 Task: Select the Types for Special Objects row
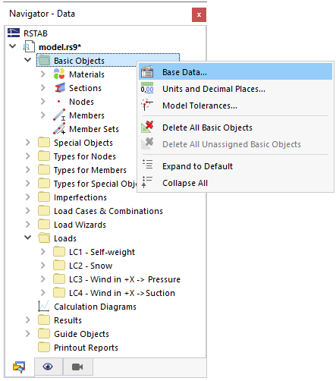[x=95, y=184]
